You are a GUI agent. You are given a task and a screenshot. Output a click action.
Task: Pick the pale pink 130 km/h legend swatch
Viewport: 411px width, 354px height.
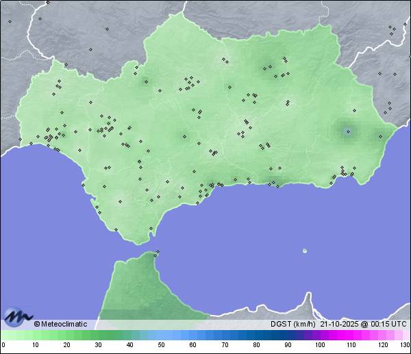click(x=407, y=335)
